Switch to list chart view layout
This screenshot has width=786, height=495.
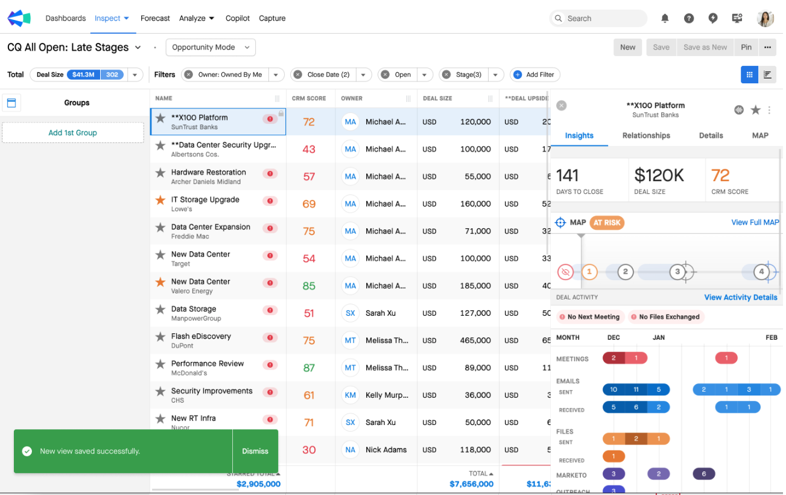pos(767,75)
